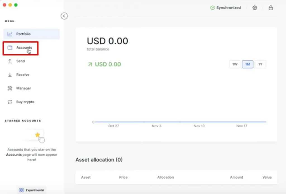Expand the USD balance trend arrow
Screen dimensions: 286x194
[90, 64]
